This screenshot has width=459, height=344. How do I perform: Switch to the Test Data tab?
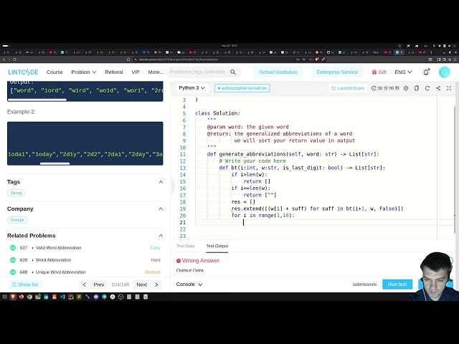[x=185, y=246]
